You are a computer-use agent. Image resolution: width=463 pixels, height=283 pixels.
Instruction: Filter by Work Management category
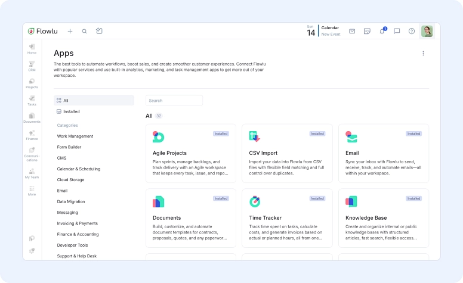pyautogui.click(x=75, y=136)
